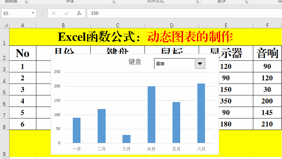The image size is (282, 159).
Task: Select cell A3 with No 1
Action: 23,66
